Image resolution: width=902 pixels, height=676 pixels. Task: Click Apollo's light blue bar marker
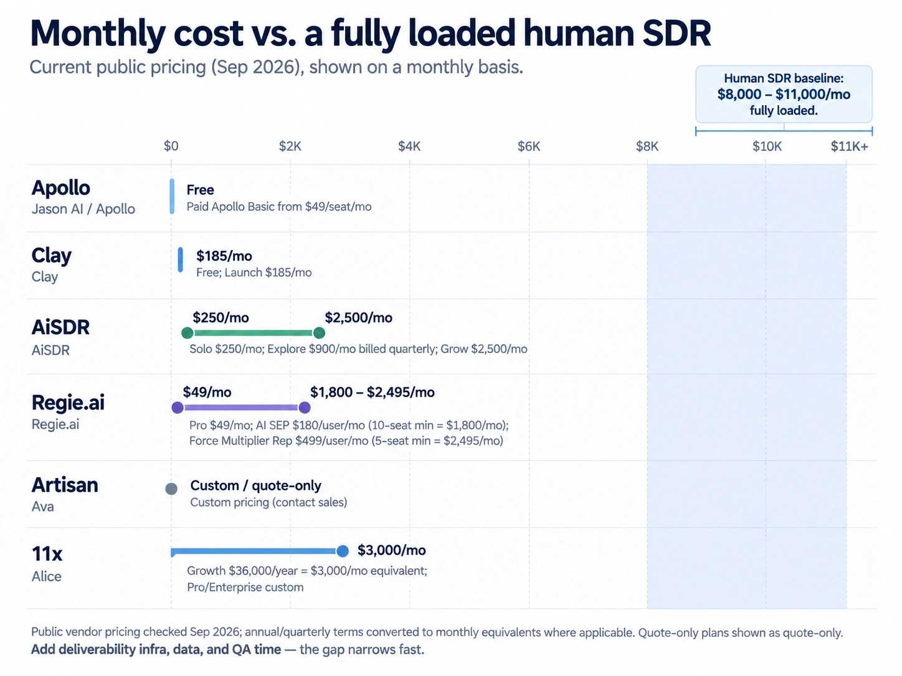click(172, 197)
